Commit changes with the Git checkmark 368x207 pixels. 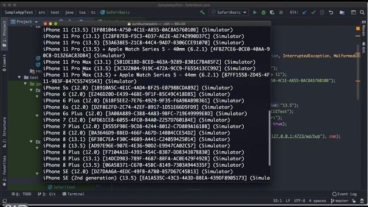[x=313, y=13]
